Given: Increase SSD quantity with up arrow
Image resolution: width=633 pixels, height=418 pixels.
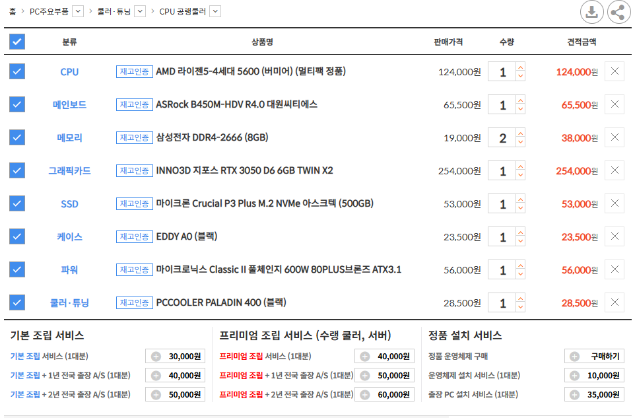Looking at the screenshot, I should [520, 199].
